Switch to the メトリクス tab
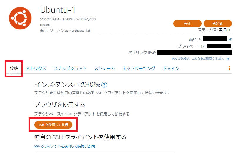246x153 pixels. 36,69
